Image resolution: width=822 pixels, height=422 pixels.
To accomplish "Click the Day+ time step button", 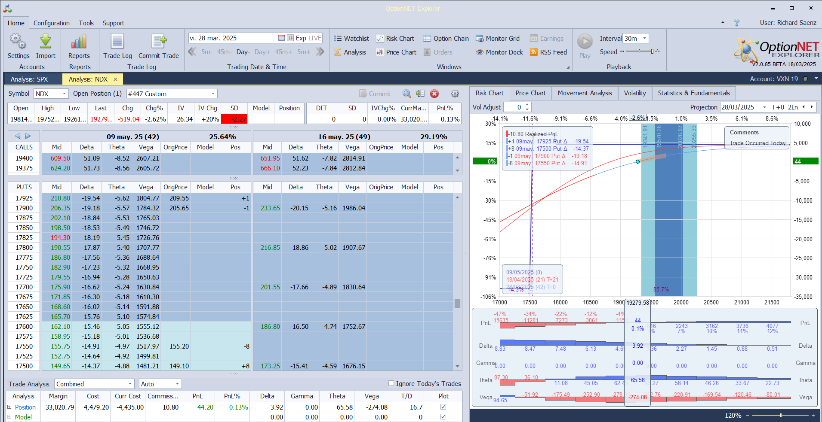I will click(262, 52).
